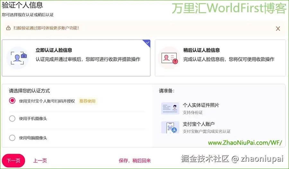Click the 您可选择现在认证或稍后认证 subtitle
Image resolution: width=289 pixels, height=169 pixels.
[x=28, y=15]
